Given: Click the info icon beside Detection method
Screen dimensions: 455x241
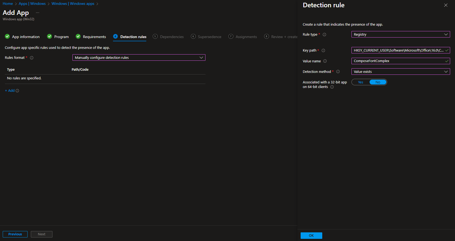Looking at the screenshot, I should coord(338,72).
